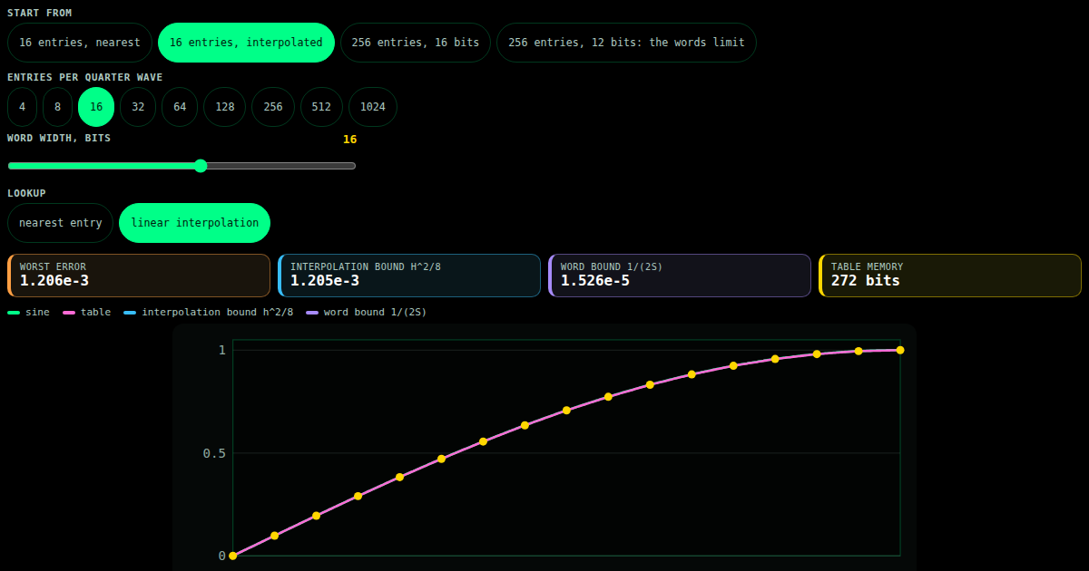Set lookup to linear interpolation
This screenshot has height=571, width=1089.
point(194,223)
